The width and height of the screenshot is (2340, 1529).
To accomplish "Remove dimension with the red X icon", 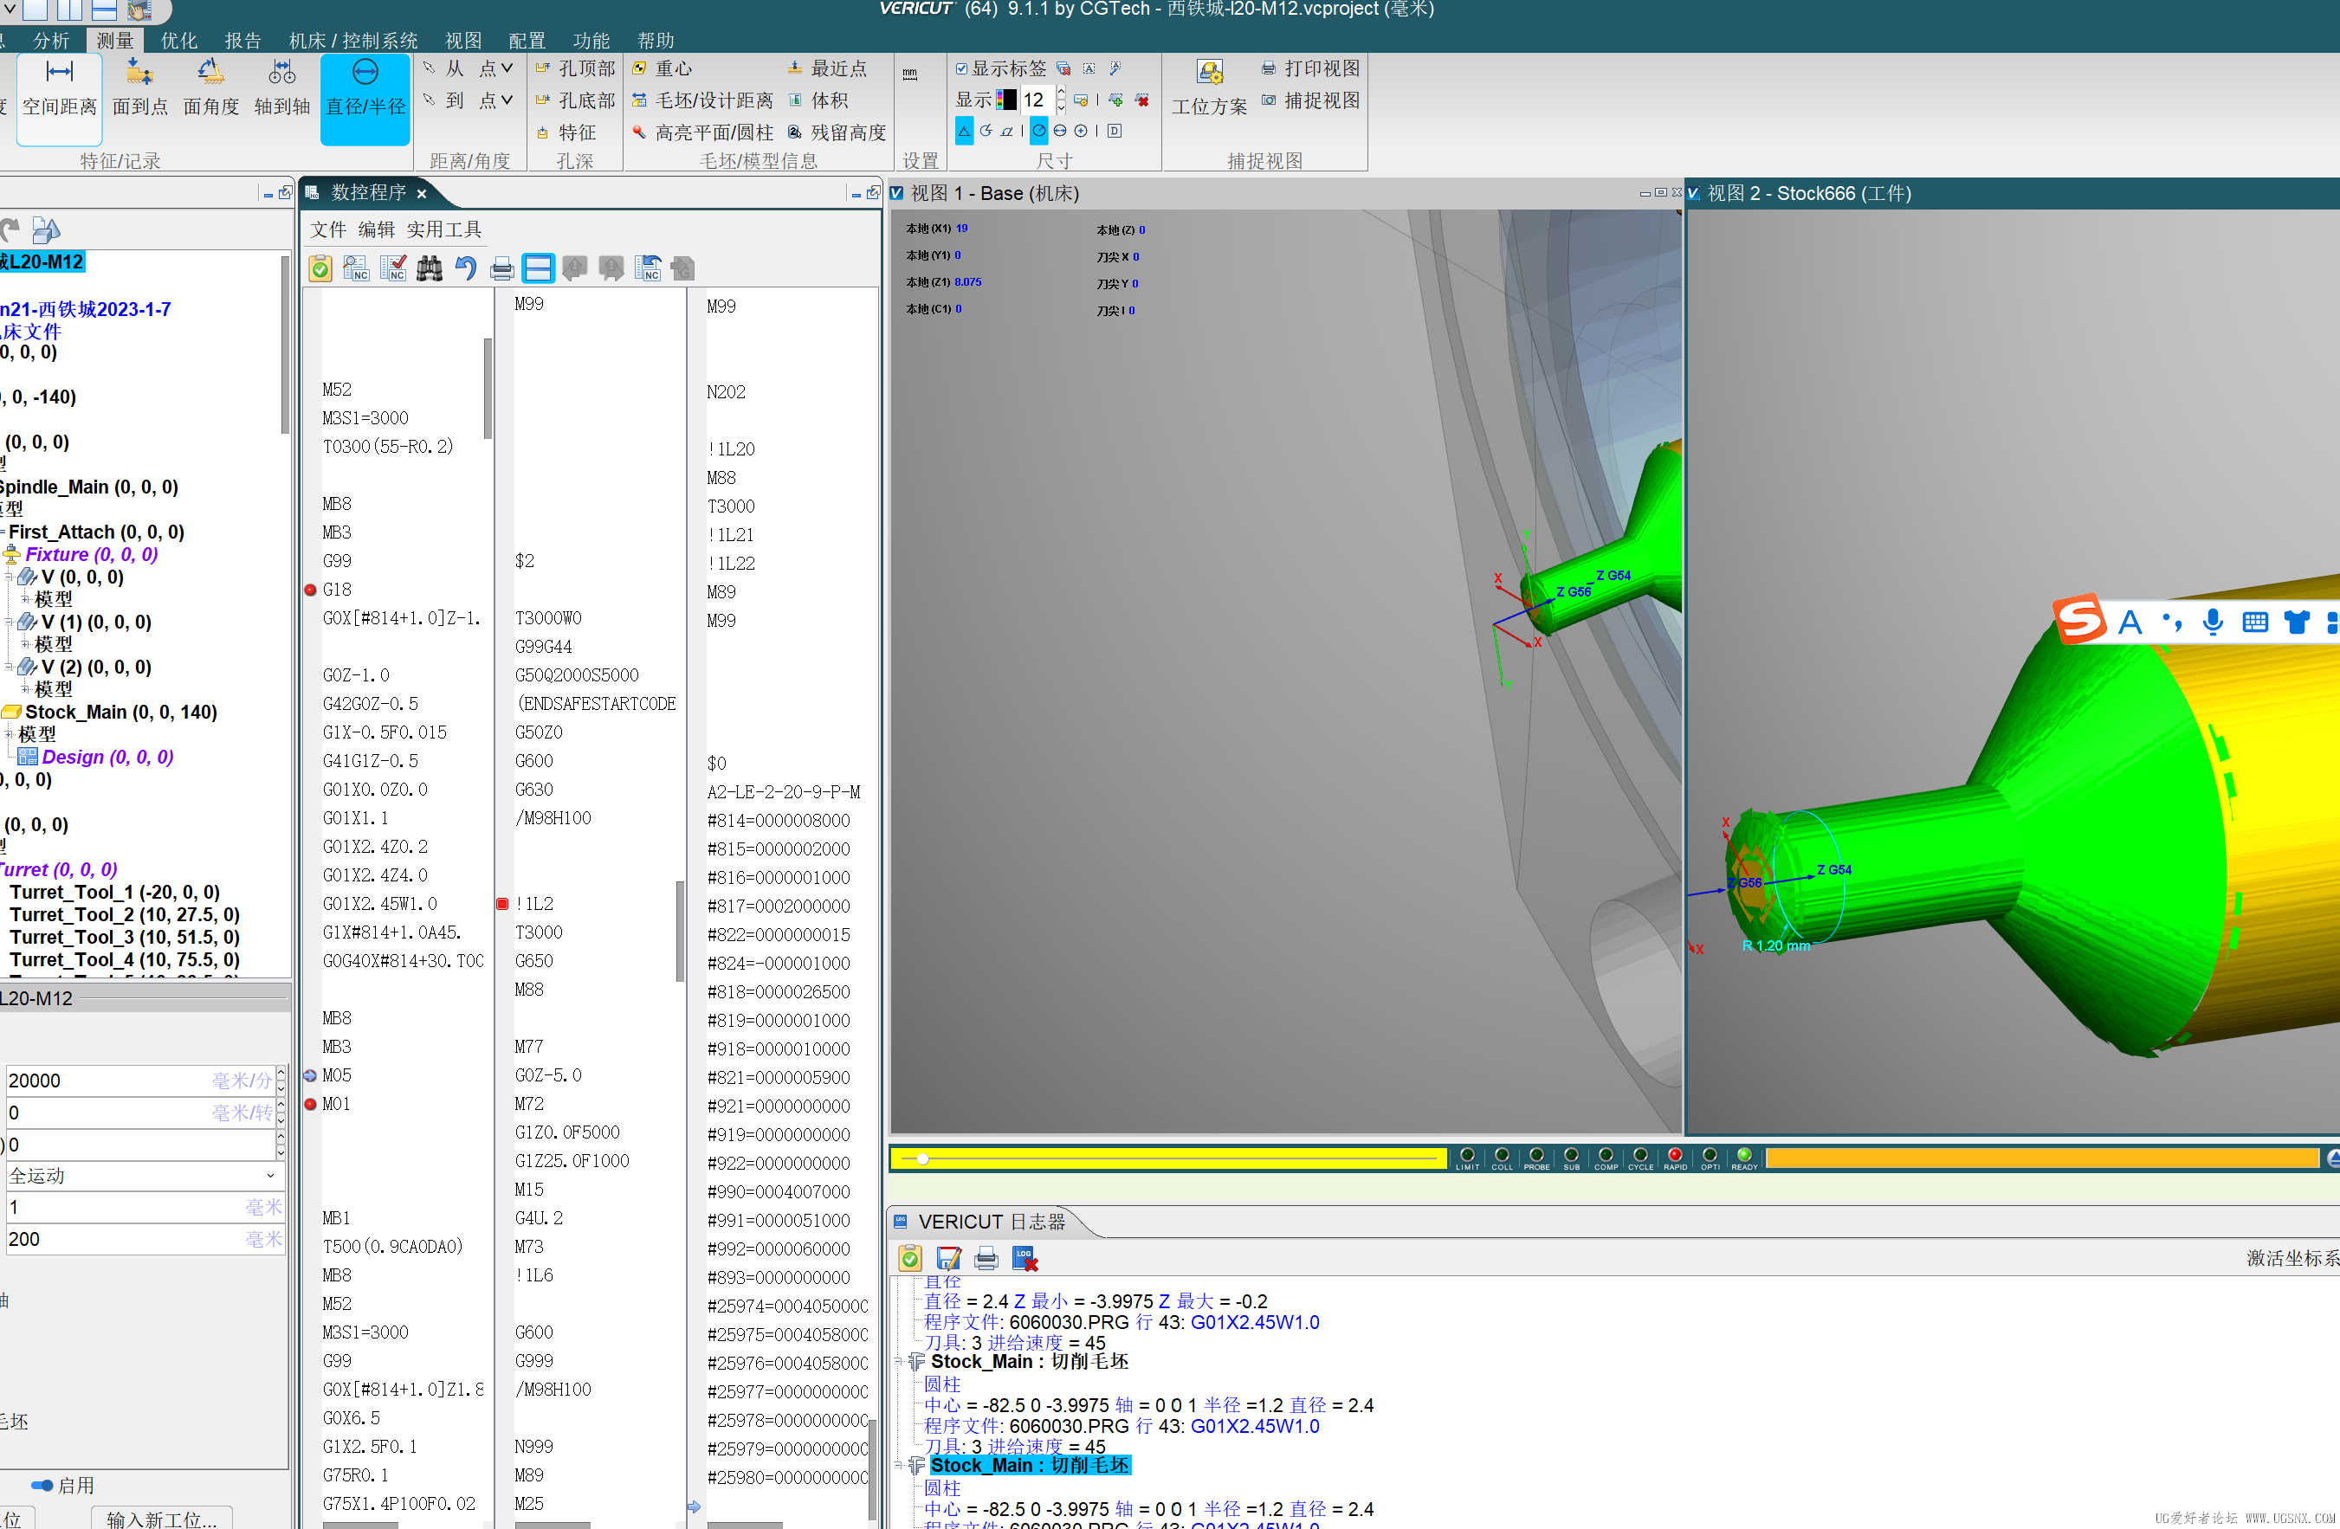I will pos(1142,100).
